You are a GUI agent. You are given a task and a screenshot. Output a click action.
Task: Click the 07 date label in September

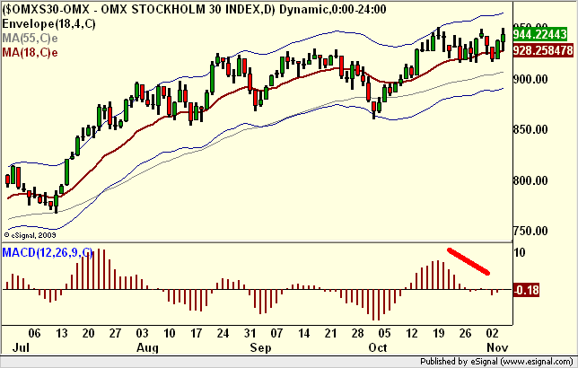(276, 333)
